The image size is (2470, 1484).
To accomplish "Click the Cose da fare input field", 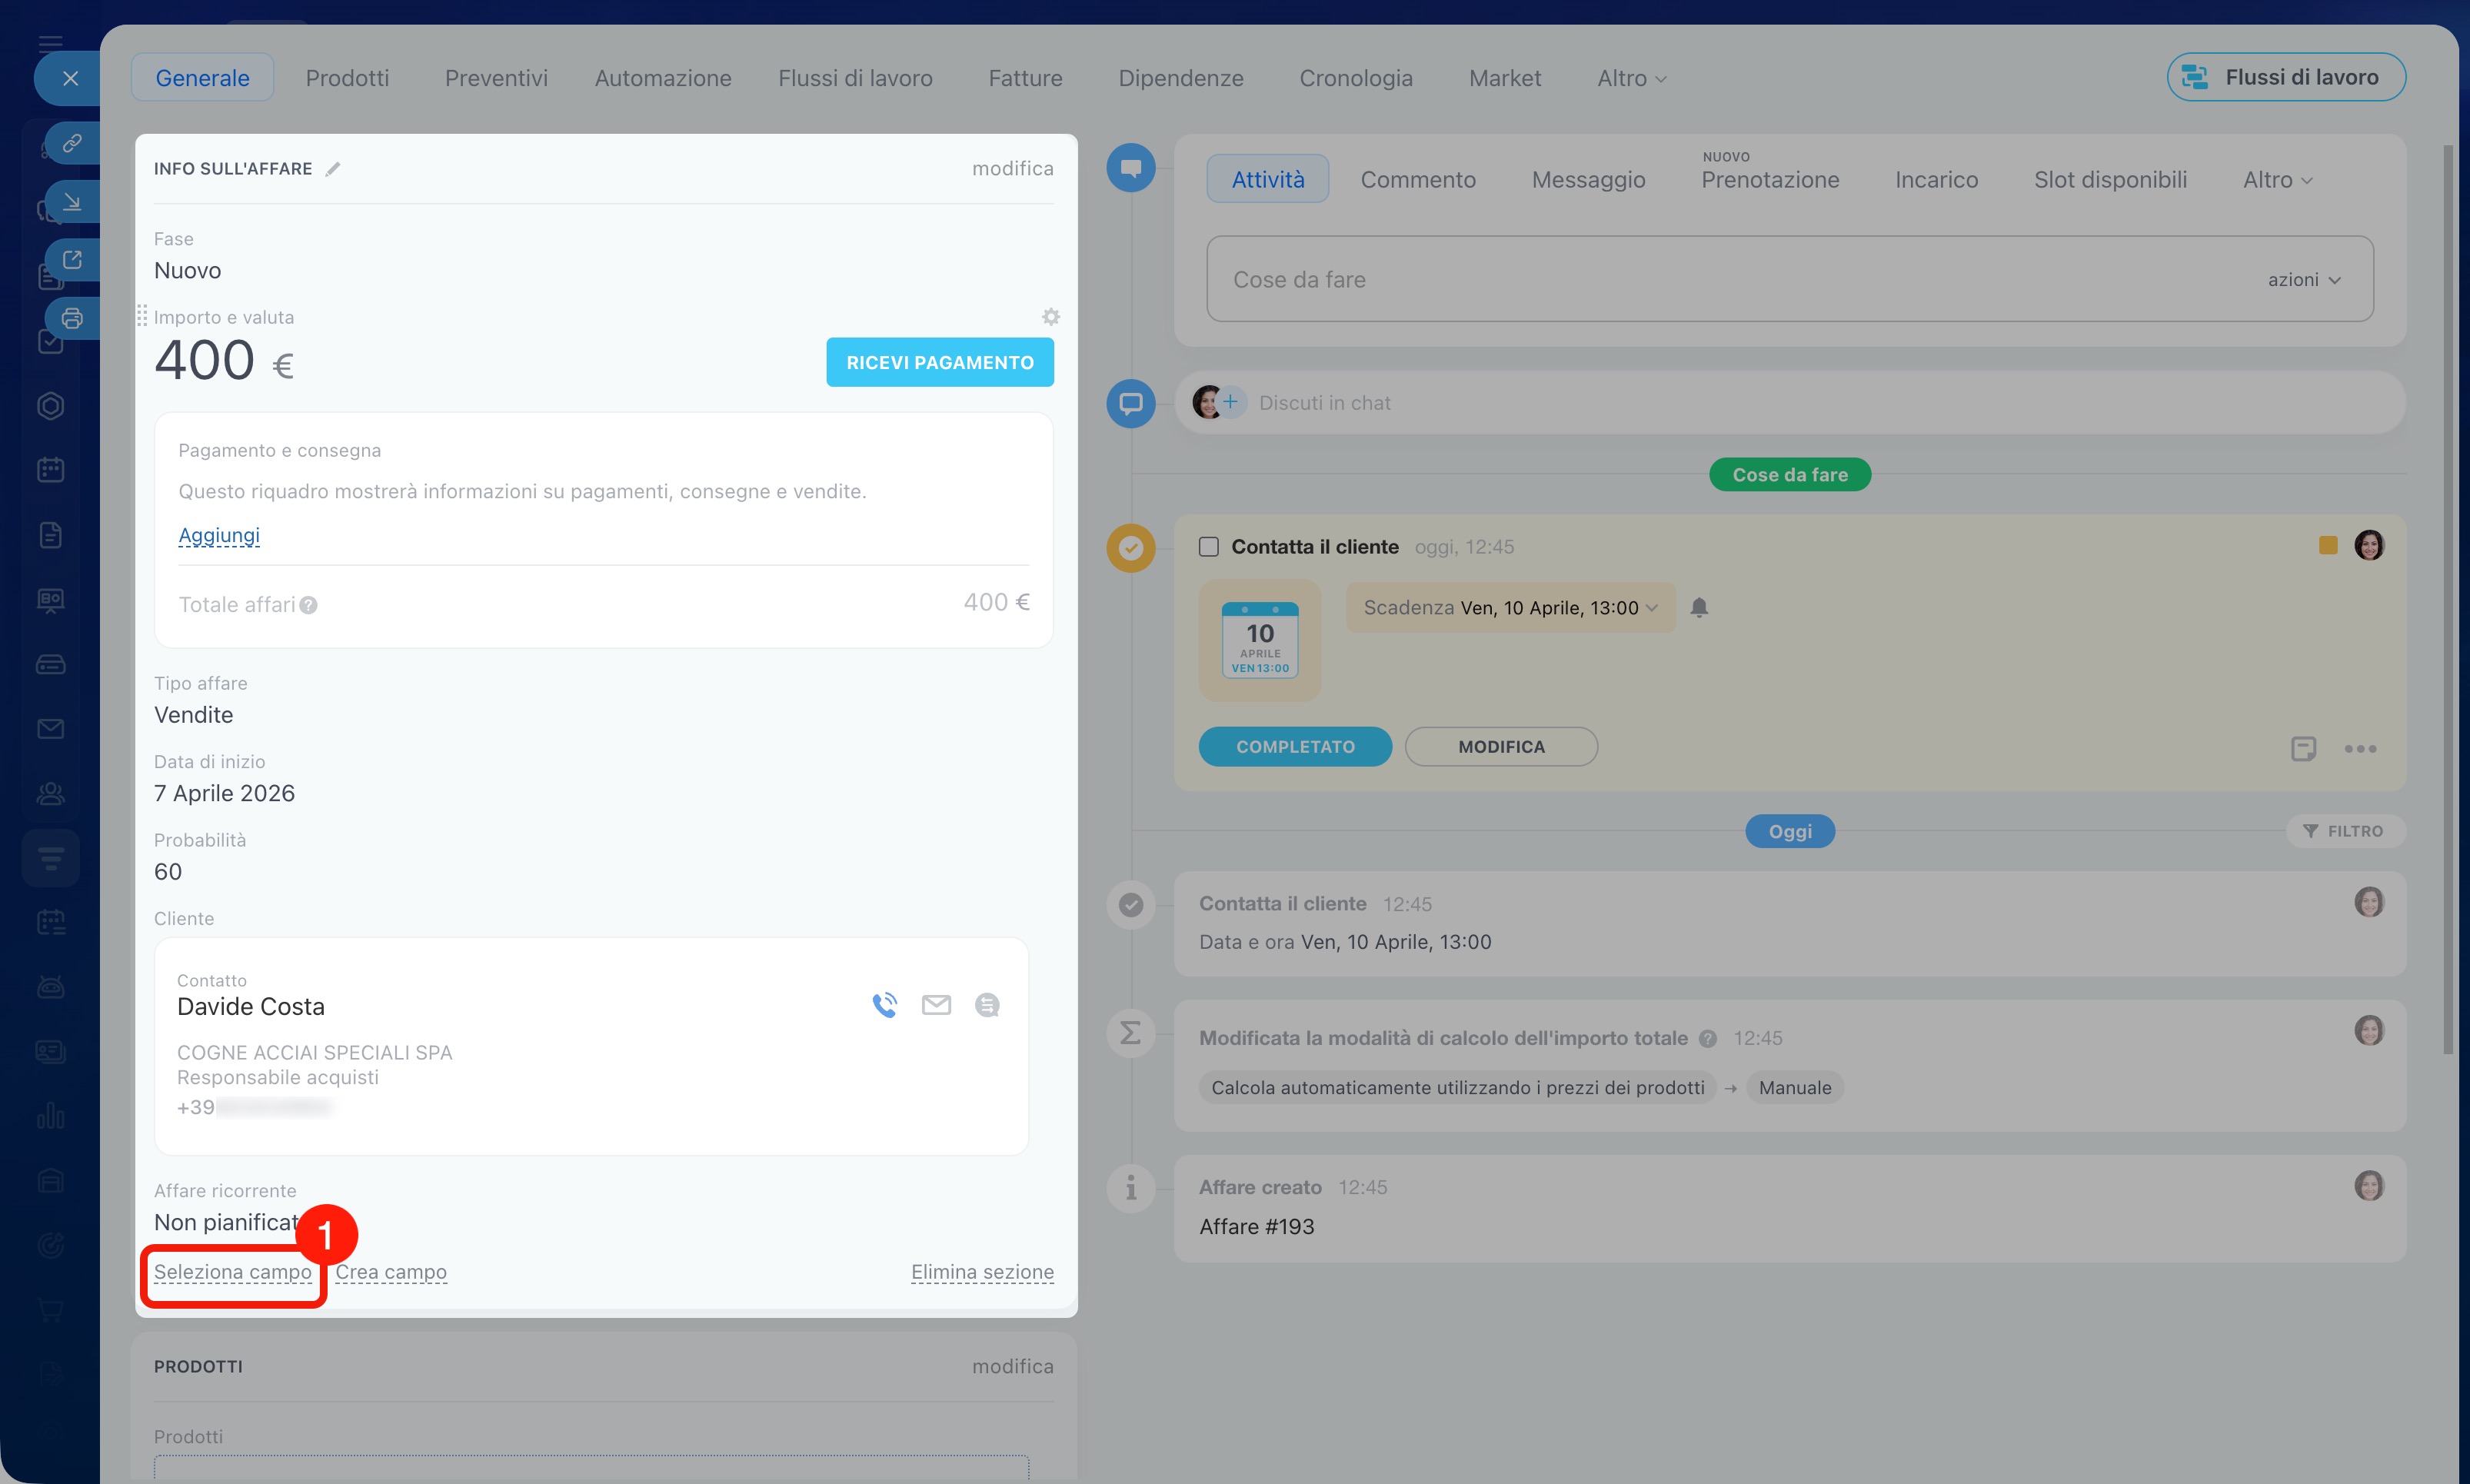I will 1700,280.
